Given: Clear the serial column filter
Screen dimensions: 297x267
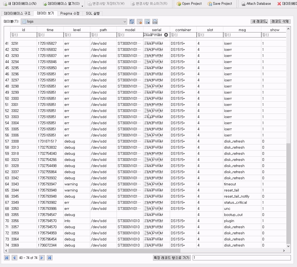Looking at the screenshot, I should [x=166, y=35].
